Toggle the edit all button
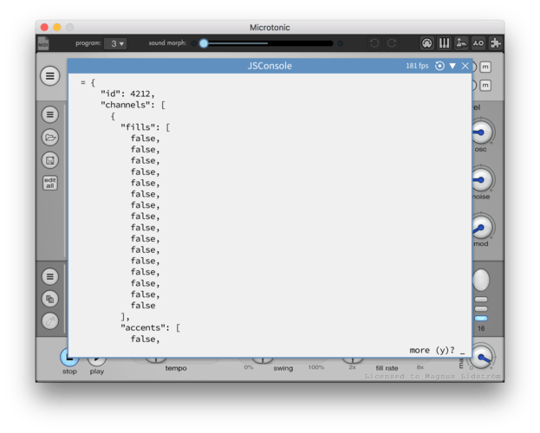The width and height of the screenshot is (540, 433). click(x=50, y=183)
